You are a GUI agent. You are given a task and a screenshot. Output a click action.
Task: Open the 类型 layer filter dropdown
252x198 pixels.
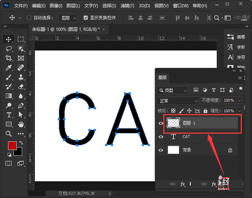pos(172,90)
